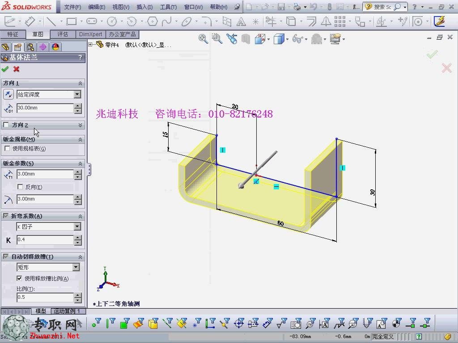Viewport: 458px width, 343px height.
Task: Select the Straight Slot tool
Action: pyautogui.click(x=92, y=21)
